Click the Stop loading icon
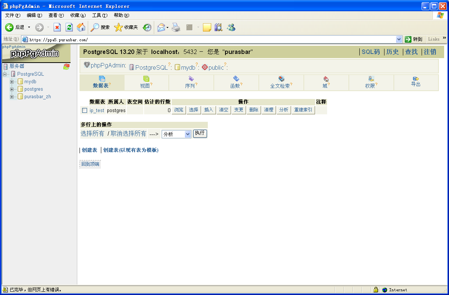The height and width of the screenshot is (295, 449). click(x=57, y=27)
